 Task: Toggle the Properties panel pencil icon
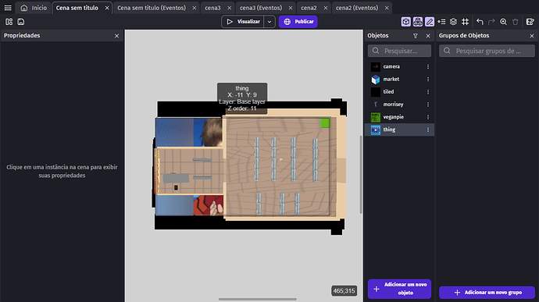(430, 22)
